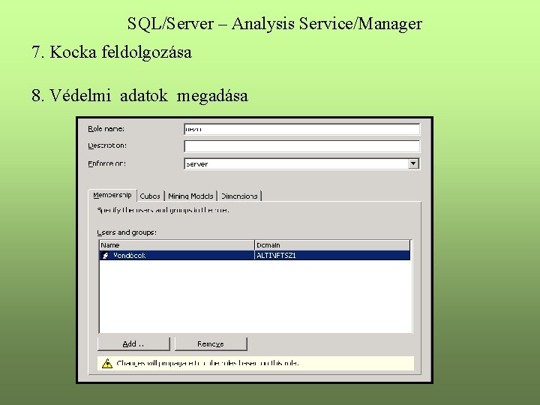The height and width of the screenshot is (405, 540).
Task: Open the Enforce on combo box
Action: click(x=302, y=163)
